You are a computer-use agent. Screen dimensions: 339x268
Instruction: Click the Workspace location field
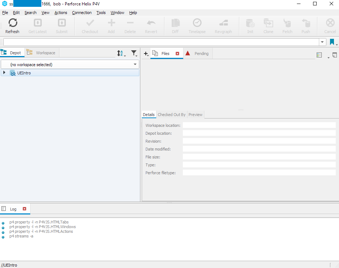coord(259,125)
